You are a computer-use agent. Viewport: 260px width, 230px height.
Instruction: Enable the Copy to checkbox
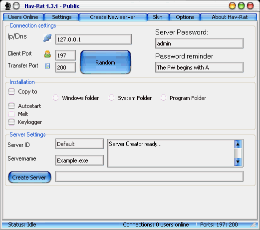tap(11, 91)
